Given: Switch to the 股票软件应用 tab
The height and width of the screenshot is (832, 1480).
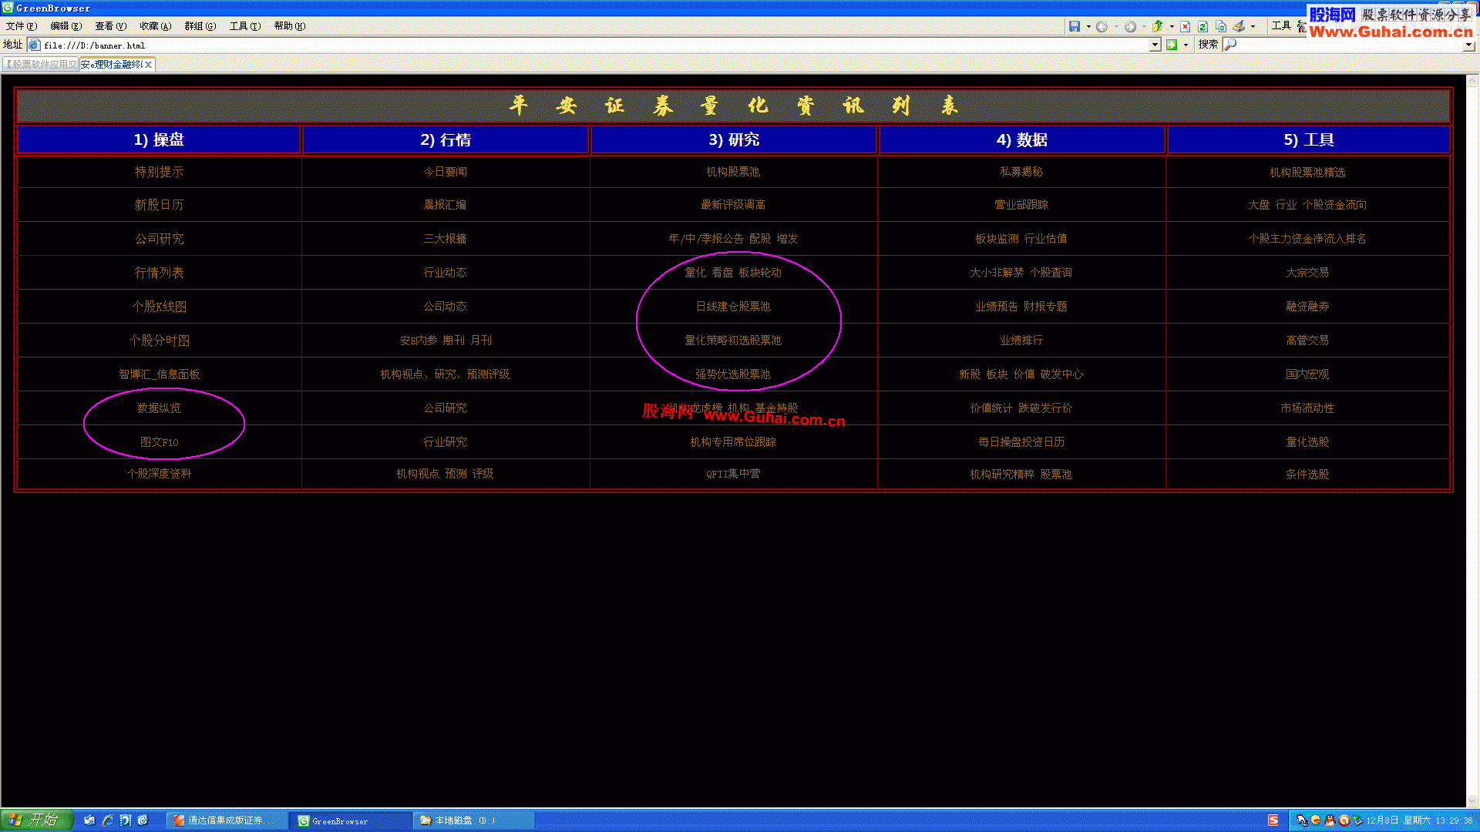Looking at the screenshot, I should (x=40, y=65).
